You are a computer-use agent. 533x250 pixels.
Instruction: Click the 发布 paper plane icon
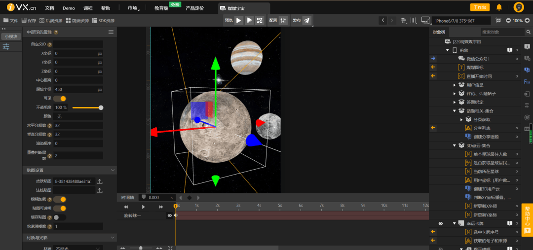click(307, 20)
